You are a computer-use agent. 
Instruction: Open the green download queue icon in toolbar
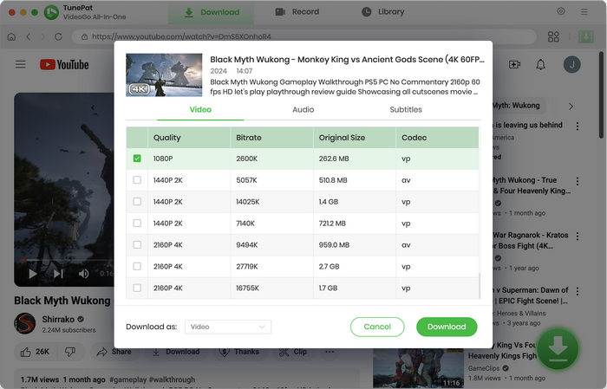click(585, 36)
